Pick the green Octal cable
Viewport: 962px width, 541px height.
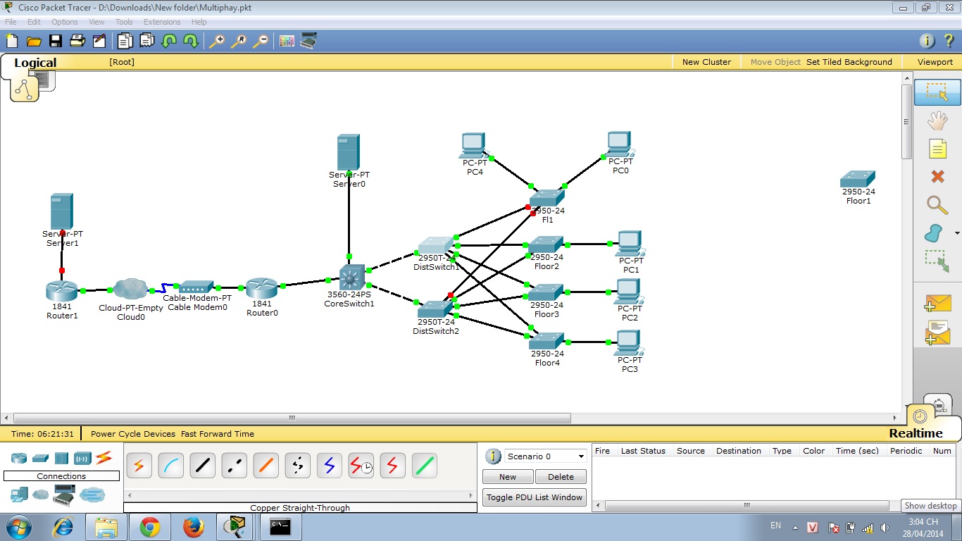pyautogui.click(x=425, y=466)
